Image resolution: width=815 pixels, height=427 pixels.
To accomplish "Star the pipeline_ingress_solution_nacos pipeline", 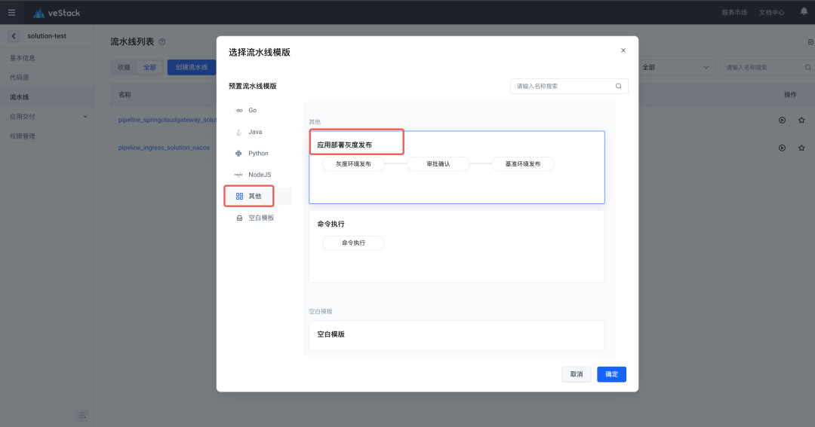I will (x=801, y=148).
